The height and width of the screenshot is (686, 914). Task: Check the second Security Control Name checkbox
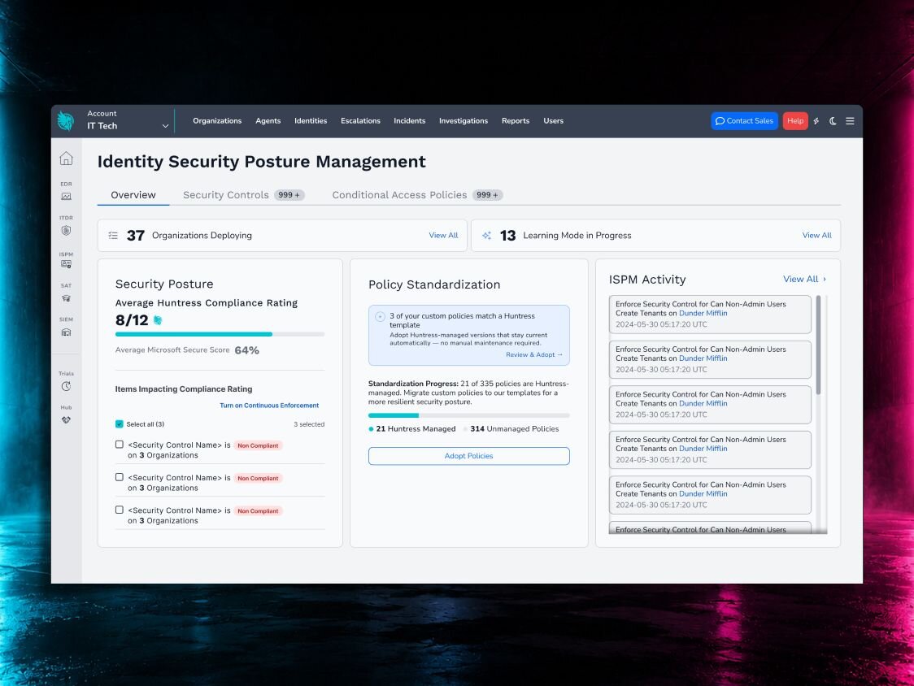tap(120, 477)
